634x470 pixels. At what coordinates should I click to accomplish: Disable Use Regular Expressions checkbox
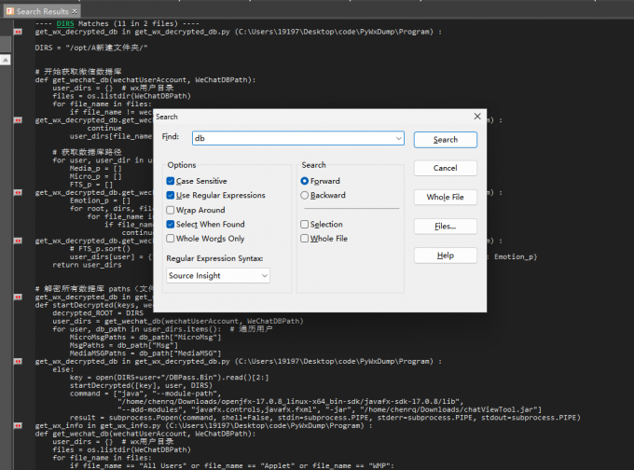click(x=171, y=195)
